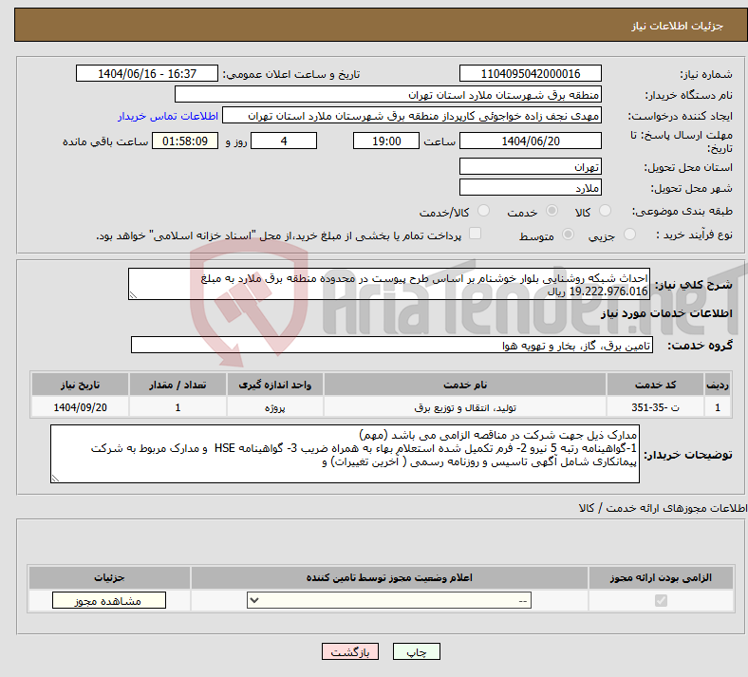This screenshot has width=748, height=677.
Task: Click the service group field تامین برق، گاز
Action: click(392, 345)
